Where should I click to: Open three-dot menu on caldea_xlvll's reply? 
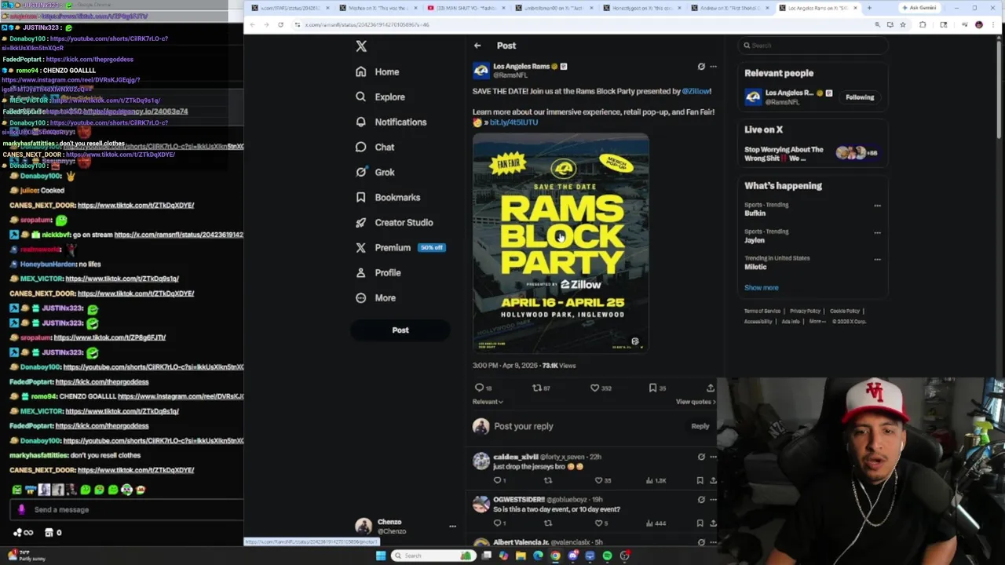(x=713, y=457)
